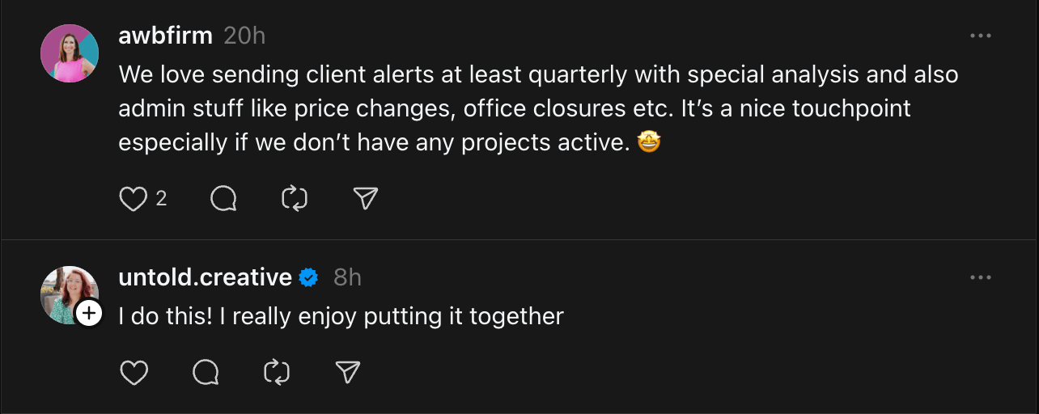Open more options menu on untold.creative's reply

point(981,278)
